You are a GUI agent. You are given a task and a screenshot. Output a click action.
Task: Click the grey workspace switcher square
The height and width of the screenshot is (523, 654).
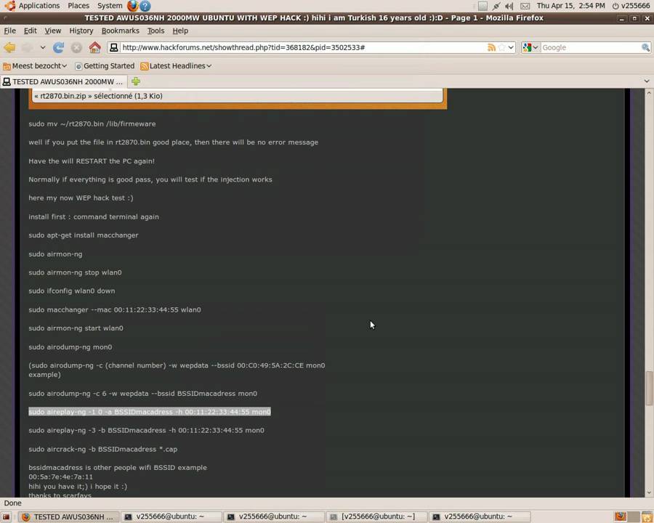pyautogui.click(x=634, y=516)
